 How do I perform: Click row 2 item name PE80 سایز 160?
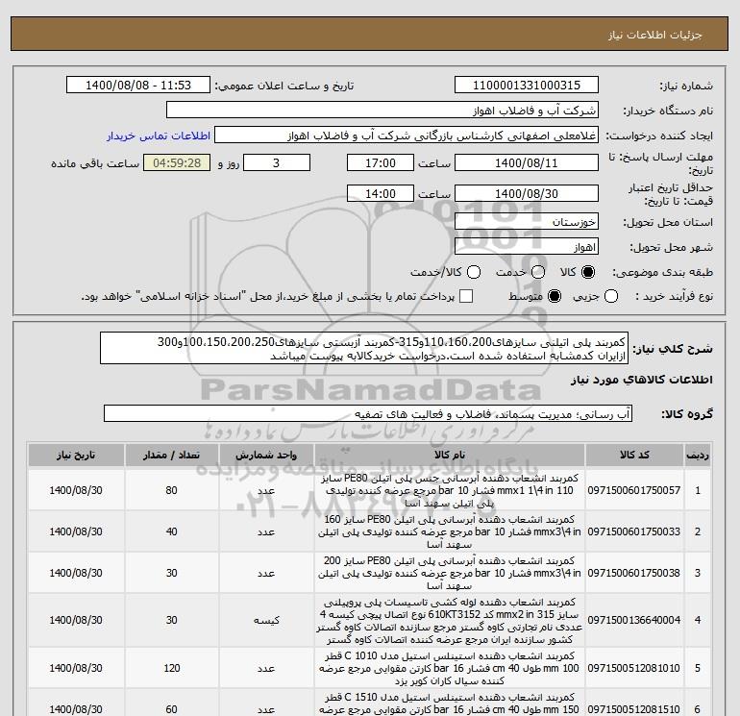tap(450, 531)
